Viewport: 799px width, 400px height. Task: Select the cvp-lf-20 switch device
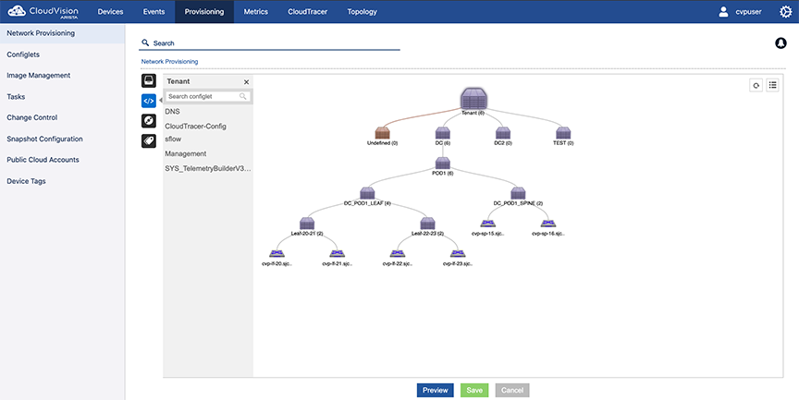click(277, 253)
